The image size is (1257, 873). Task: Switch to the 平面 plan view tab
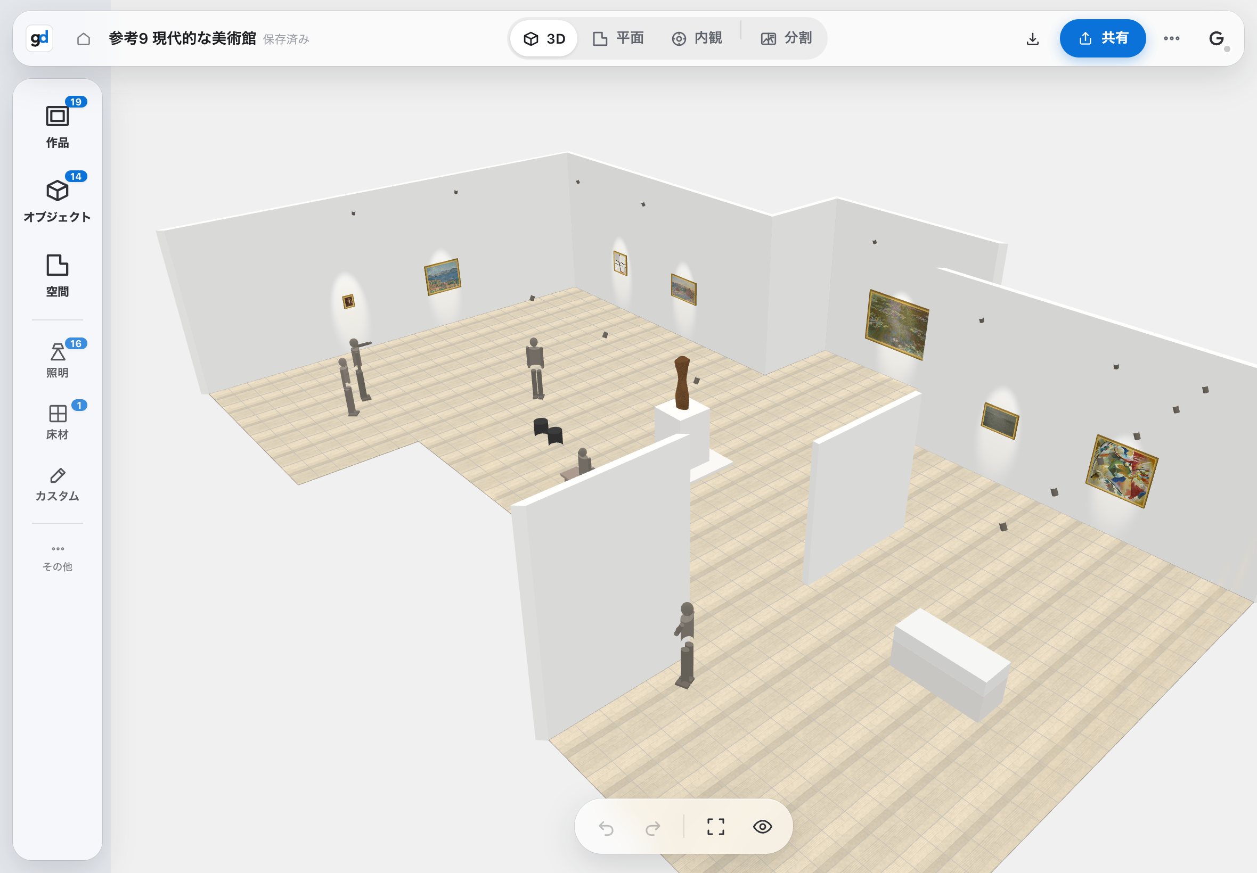[x=618, y=38]
